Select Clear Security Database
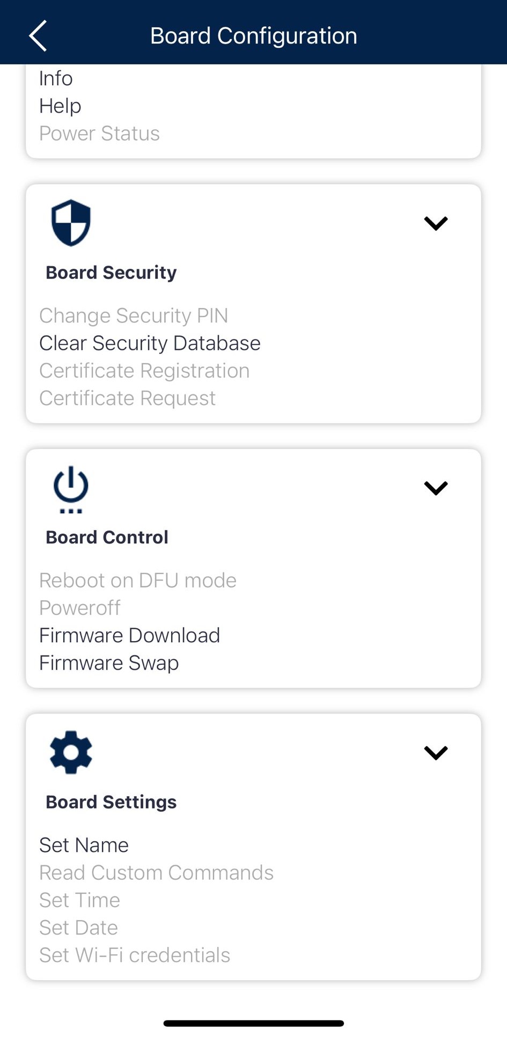This screenshot has height=1037, width=507. pyautogui.click(x=149, y=343)
